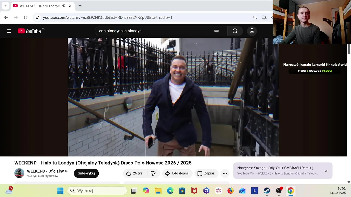The height and width of the screenshot is (197, 351).
Task: Open the weather widget on taskbar
Action: point(9,190)
